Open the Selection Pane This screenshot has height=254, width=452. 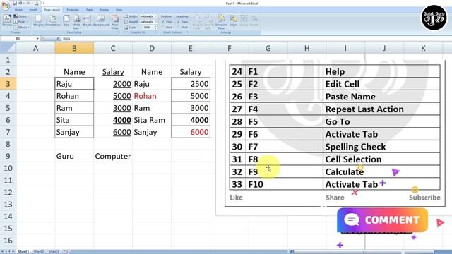221,22
